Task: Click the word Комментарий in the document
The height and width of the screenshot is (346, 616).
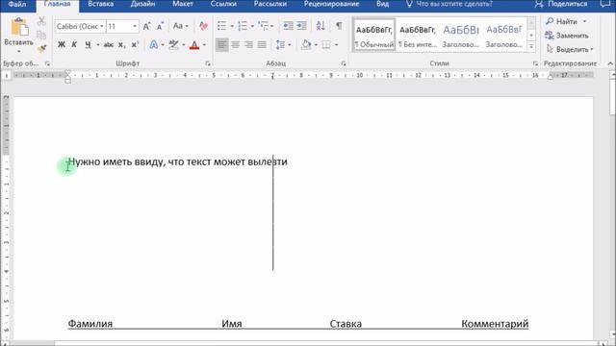Action: (x=495, y=324)
